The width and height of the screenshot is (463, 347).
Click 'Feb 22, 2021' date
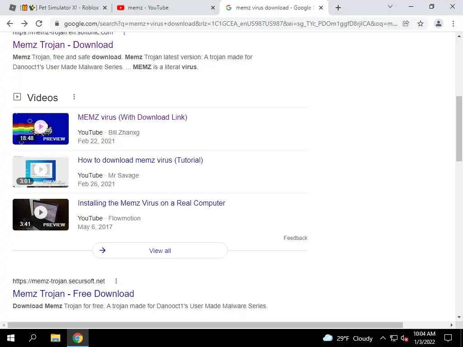pyautogui.click(x=96, y=141)
